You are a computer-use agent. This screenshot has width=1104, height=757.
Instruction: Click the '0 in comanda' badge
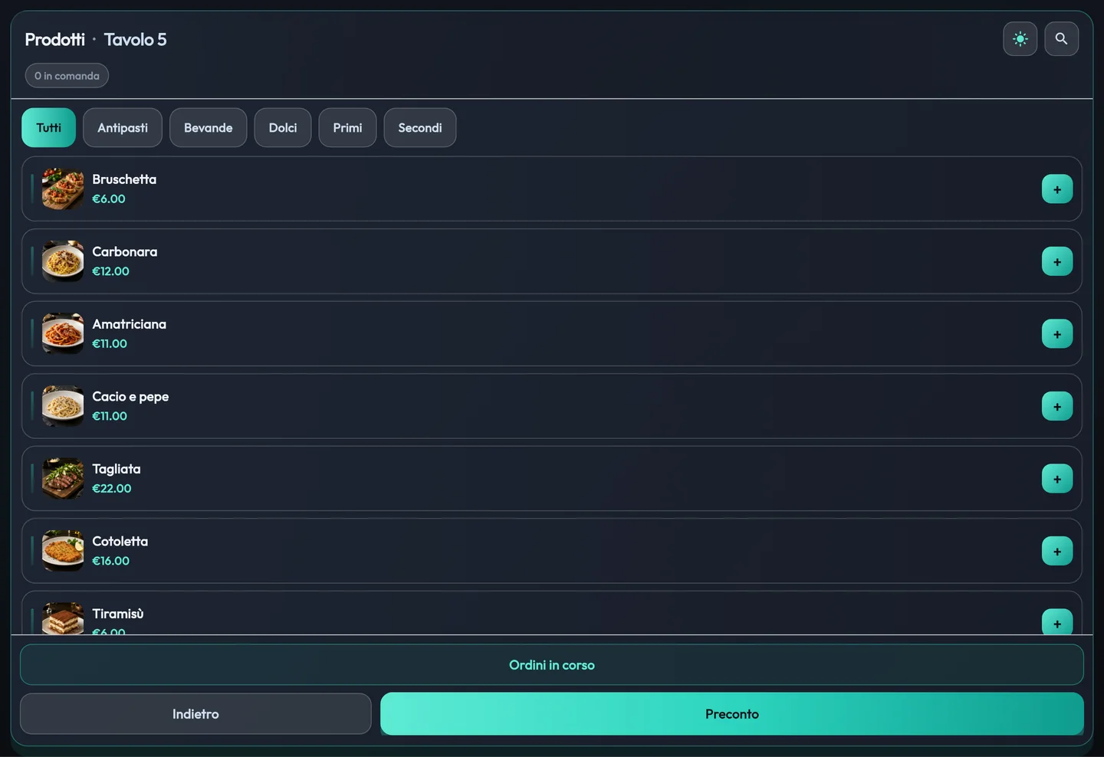[x=67, y=76]
